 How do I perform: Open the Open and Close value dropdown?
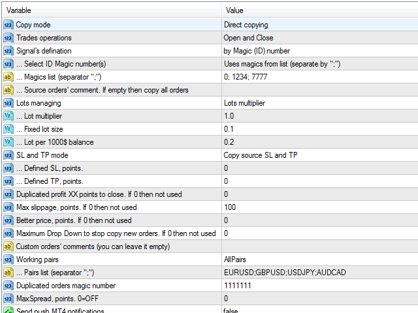[x=319, y=38]
